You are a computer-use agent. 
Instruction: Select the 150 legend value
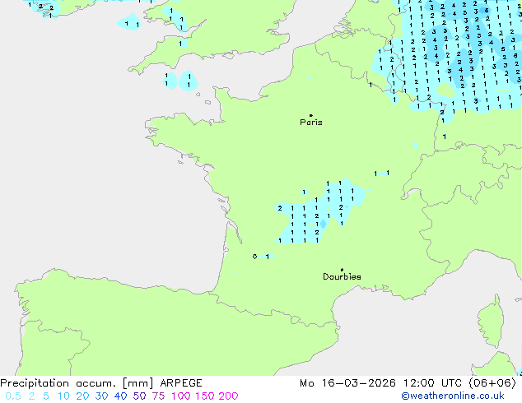[204, 396]
